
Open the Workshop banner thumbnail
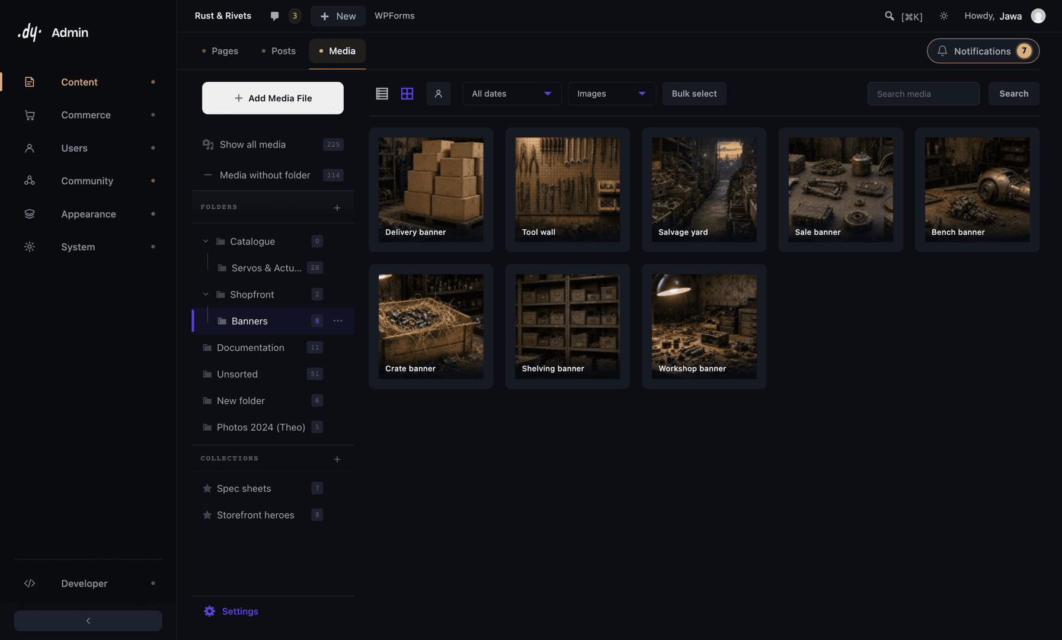(x=704, y=326)
